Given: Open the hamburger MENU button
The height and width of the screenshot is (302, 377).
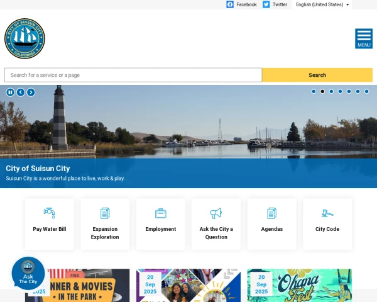Looking at the screenshot, I should click(x=364, y=38).
